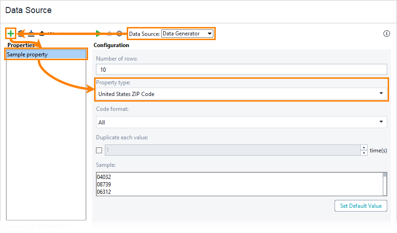Click the information icon at top right
397x233 pixels.
click(x=386, y=34)
